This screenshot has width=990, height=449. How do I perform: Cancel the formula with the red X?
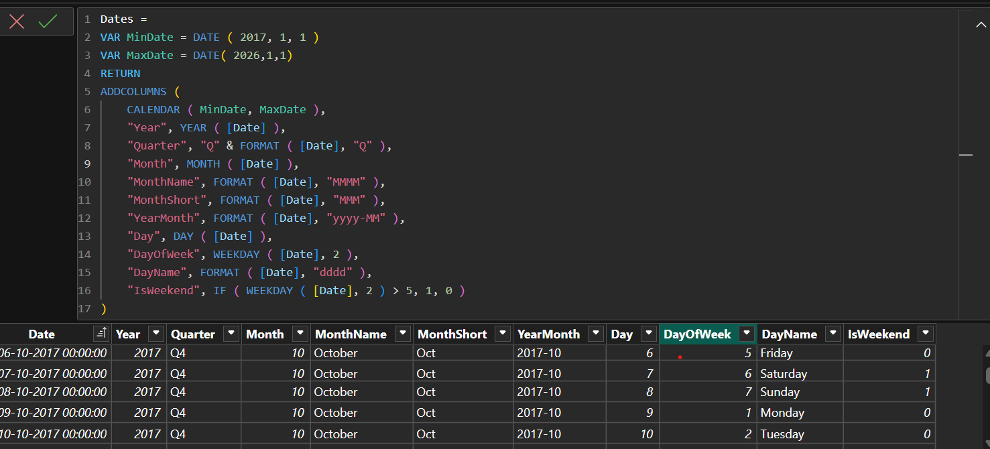(17, 21)
